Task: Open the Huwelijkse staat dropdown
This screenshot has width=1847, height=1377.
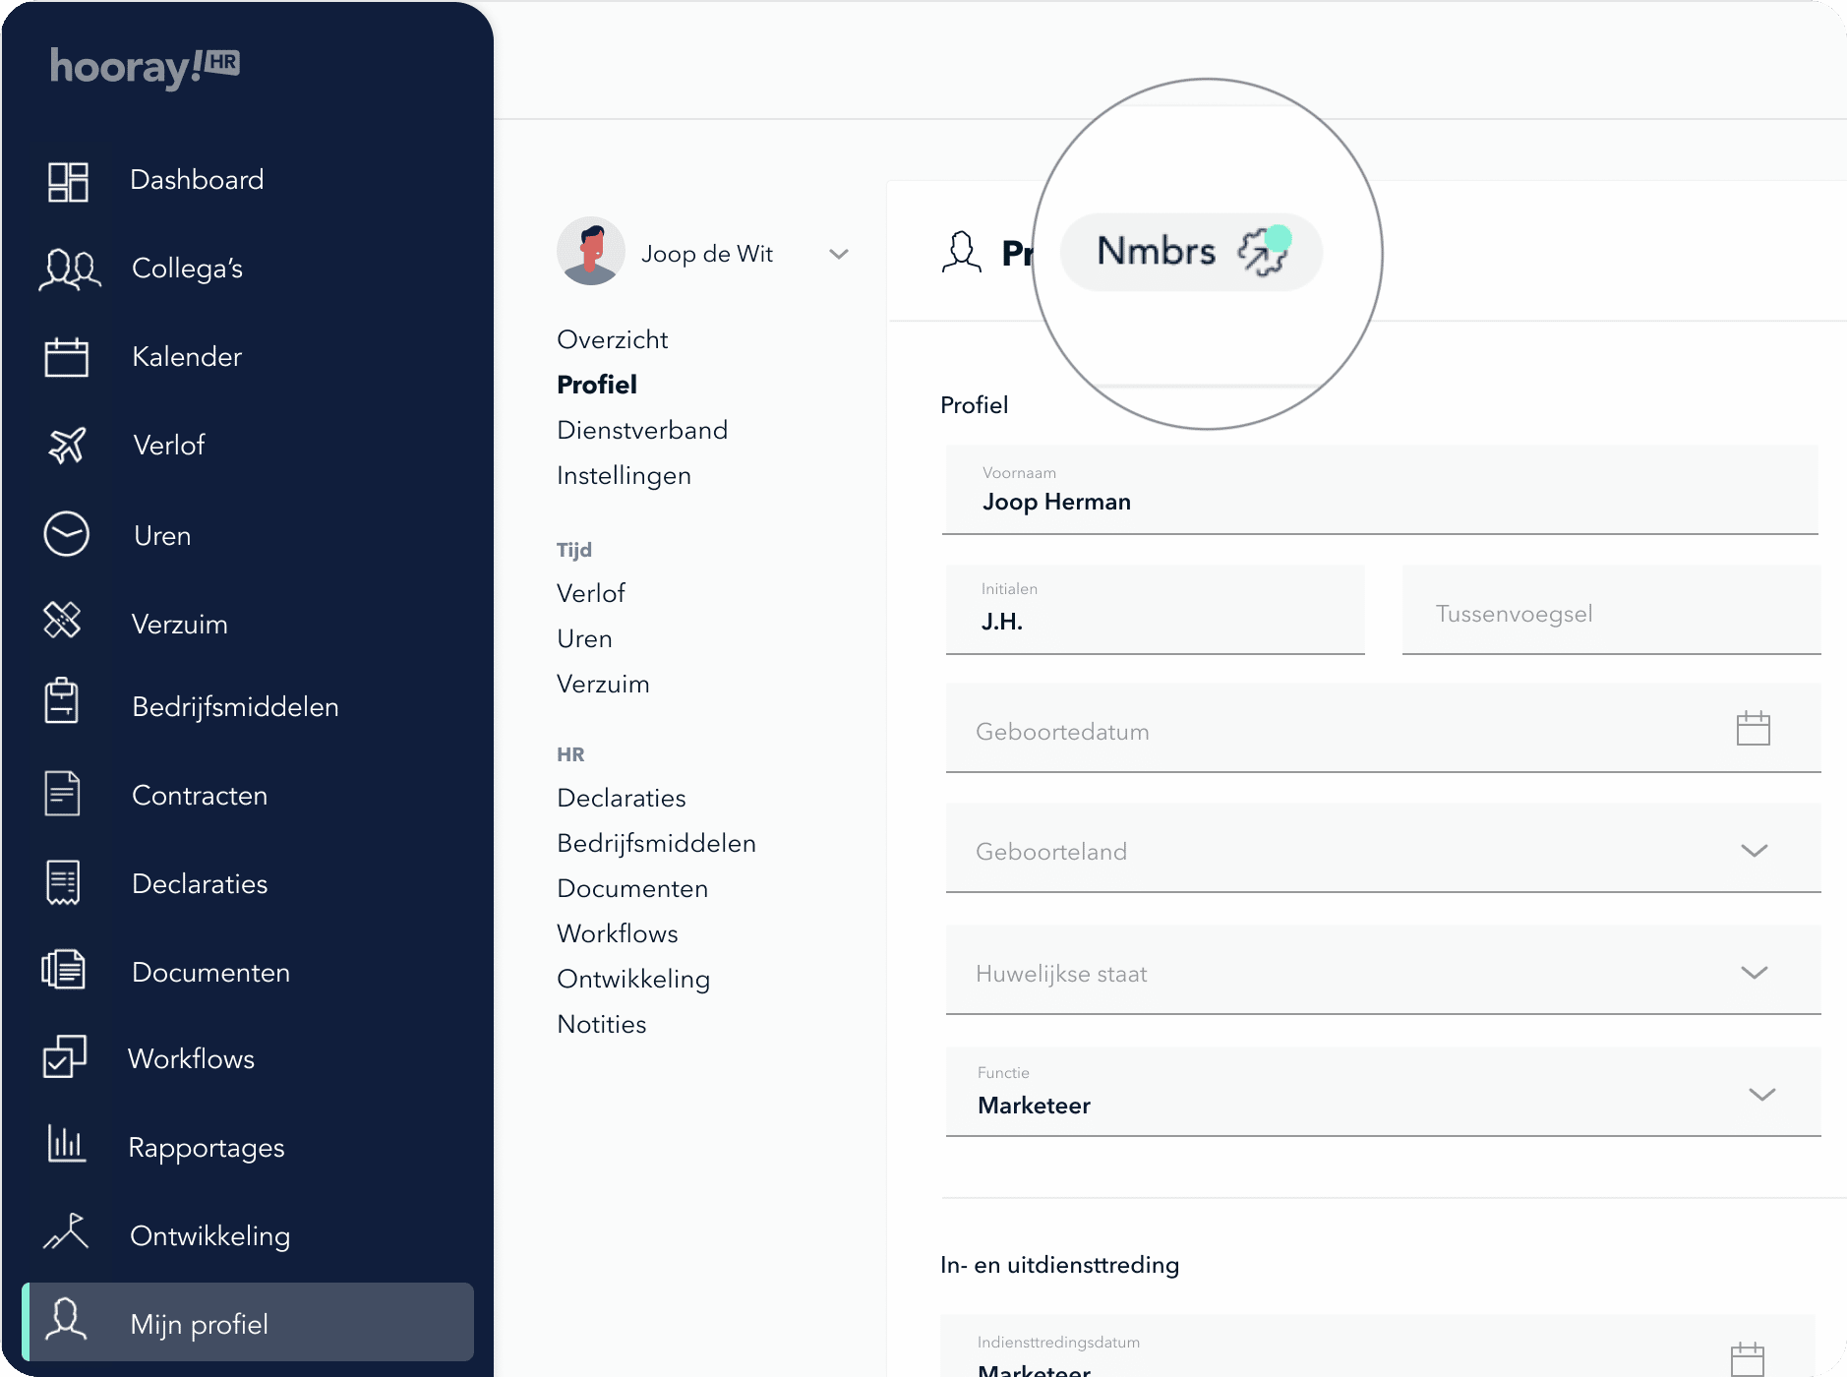Action: (1755, 973)
